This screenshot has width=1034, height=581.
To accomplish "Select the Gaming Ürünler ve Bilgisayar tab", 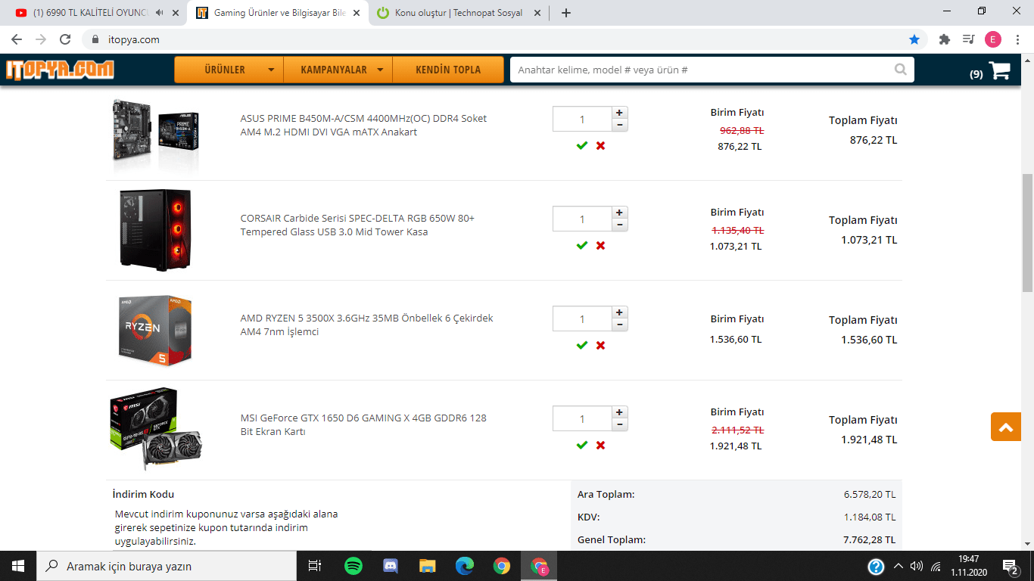I will 277,13.
